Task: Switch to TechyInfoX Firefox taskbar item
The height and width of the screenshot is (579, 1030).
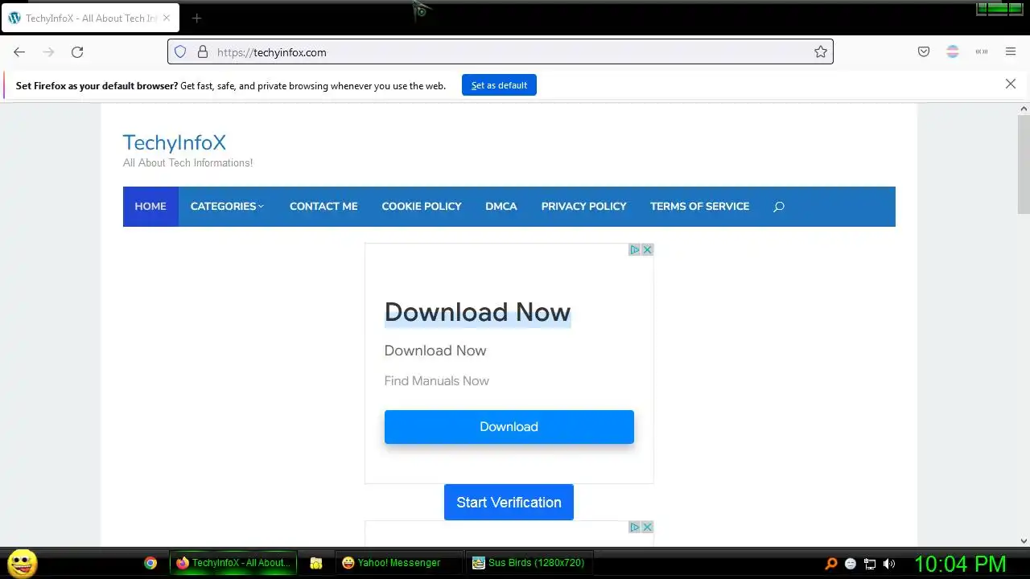Action: click(233, 563)
